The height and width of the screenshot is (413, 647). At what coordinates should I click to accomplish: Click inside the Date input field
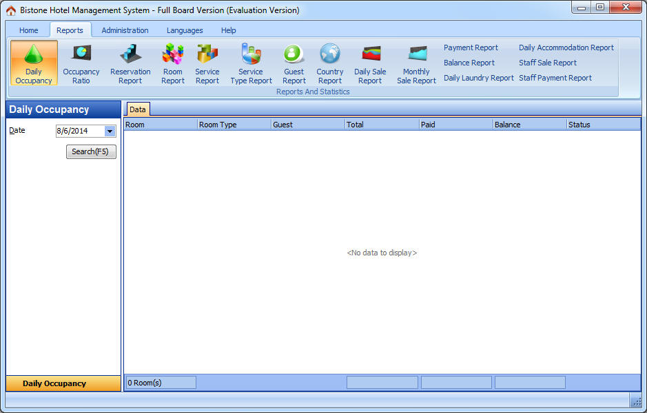(79, 131)
